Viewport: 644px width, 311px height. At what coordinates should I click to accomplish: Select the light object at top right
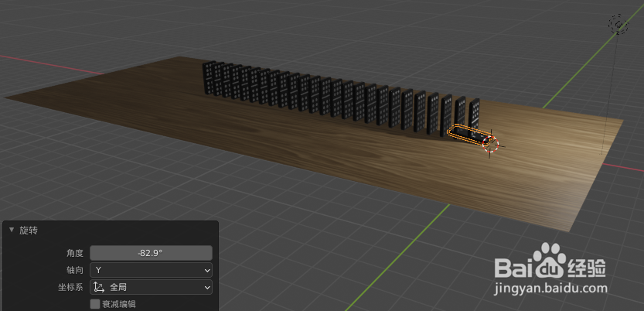[618, 25]
